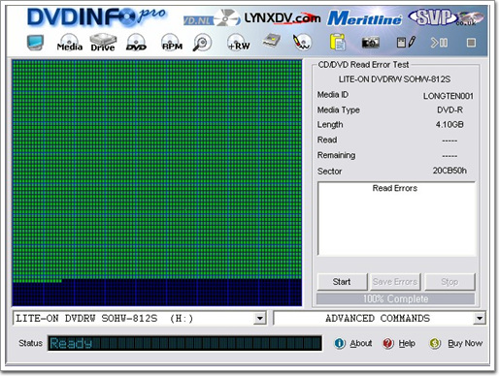Open the SVP.co.uk sponsor banner
The width and height of the screenshot is (499, 376).
(446, 17)
